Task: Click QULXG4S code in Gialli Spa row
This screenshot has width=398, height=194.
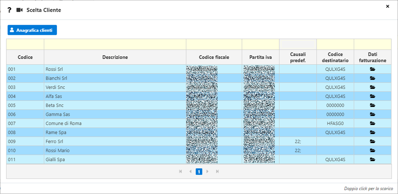Action: coord(335,159)
